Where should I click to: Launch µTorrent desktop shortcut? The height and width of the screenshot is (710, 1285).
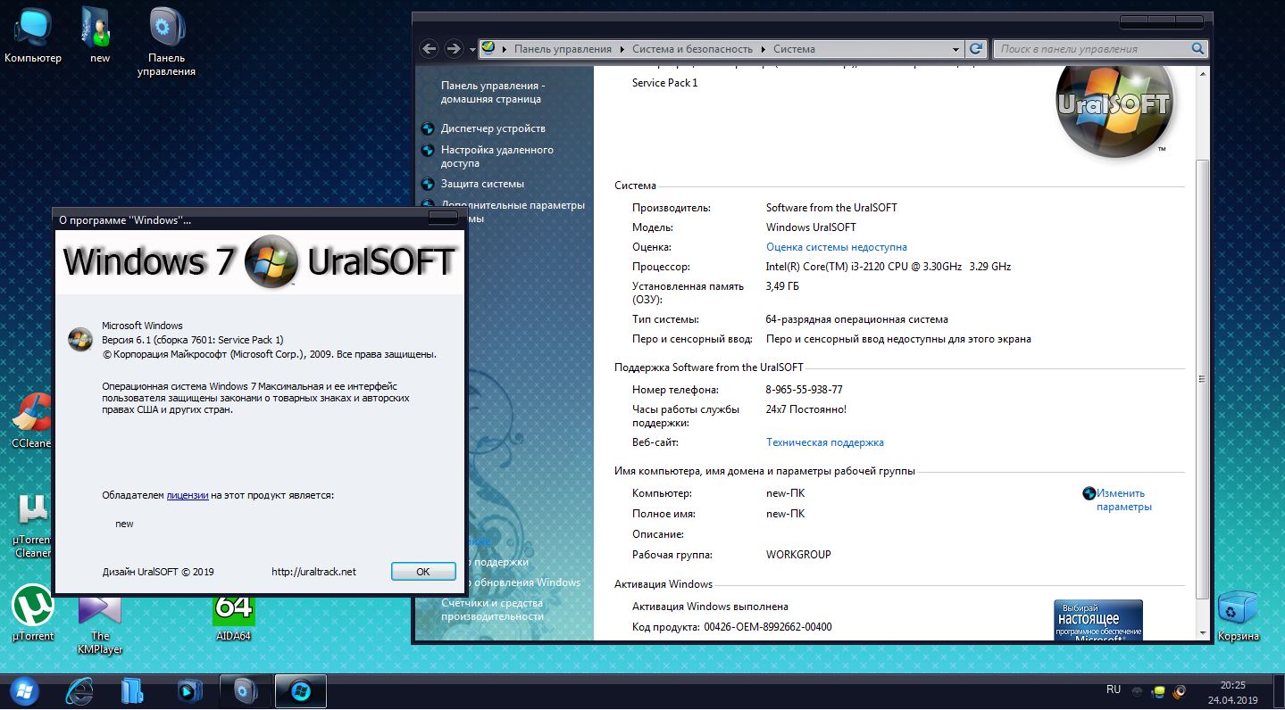click(x=33, y=612)
